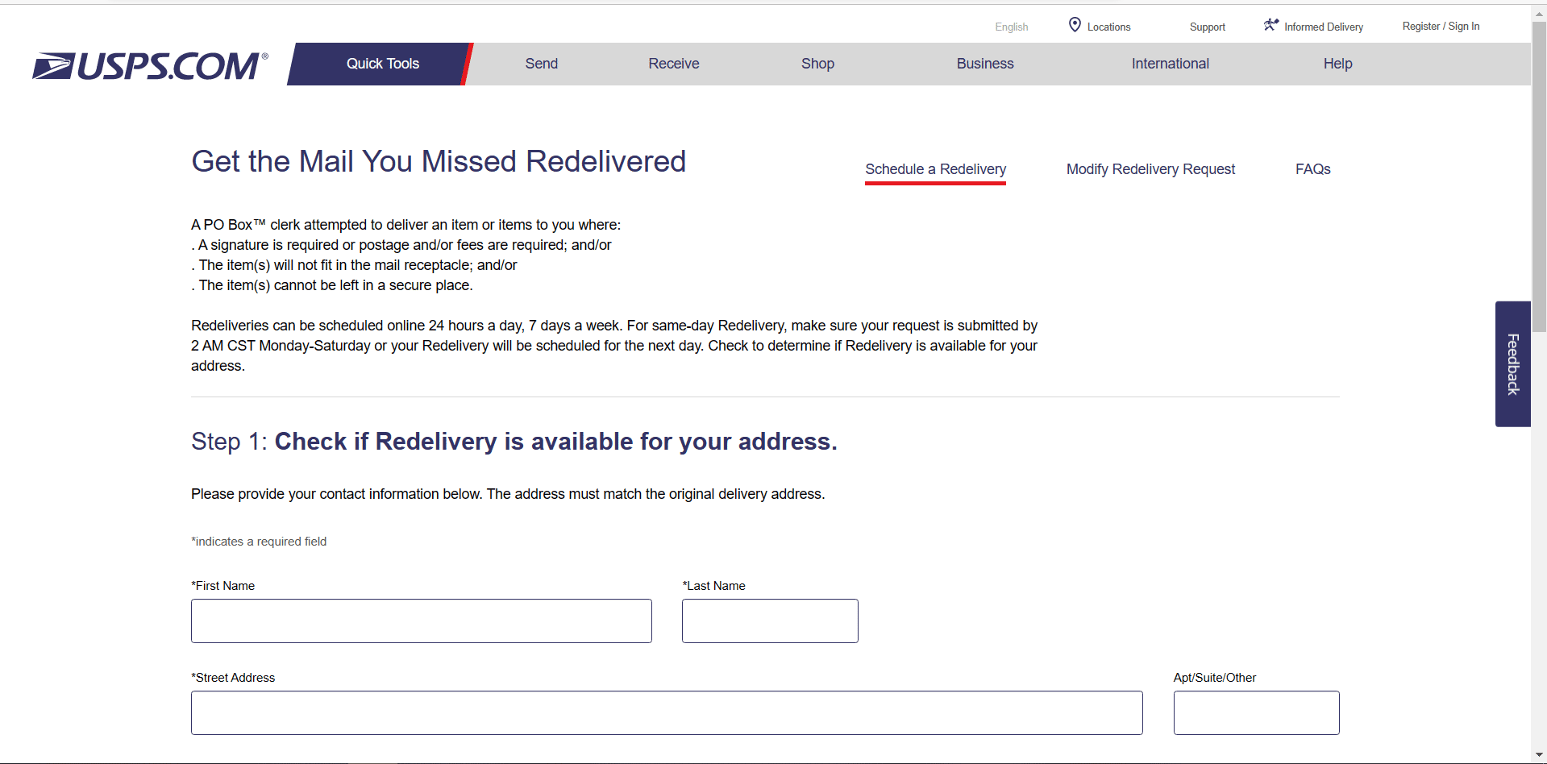Screen dimensions: 1547x764
Task: Click the Locations pin icon
Action: pyautogui.click(x=1075, y=25)
